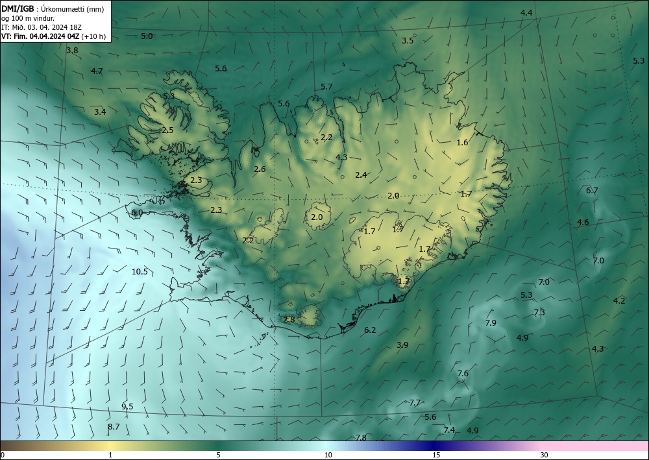Select the 7.6 map value

click(x=463, y=374)
